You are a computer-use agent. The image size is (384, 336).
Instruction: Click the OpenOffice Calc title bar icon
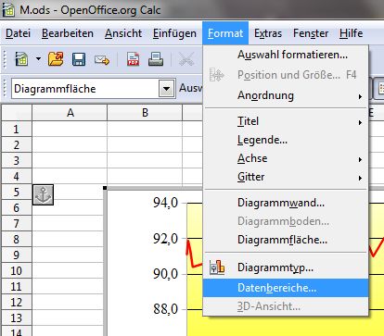[7, 9]
